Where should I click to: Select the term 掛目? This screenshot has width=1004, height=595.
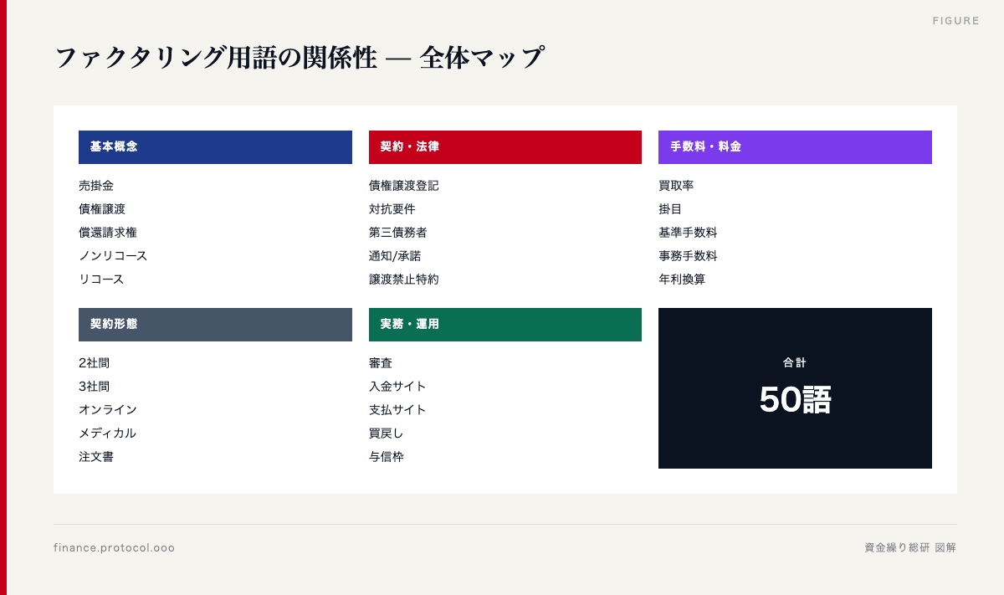point(670,209)
